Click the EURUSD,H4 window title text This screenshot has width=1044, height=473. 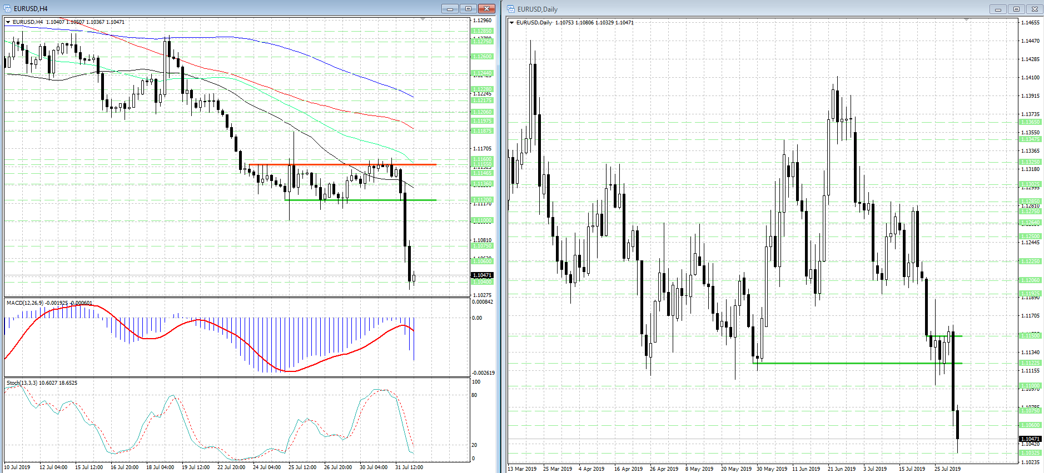pyautogui.click(x=31, y=9)
